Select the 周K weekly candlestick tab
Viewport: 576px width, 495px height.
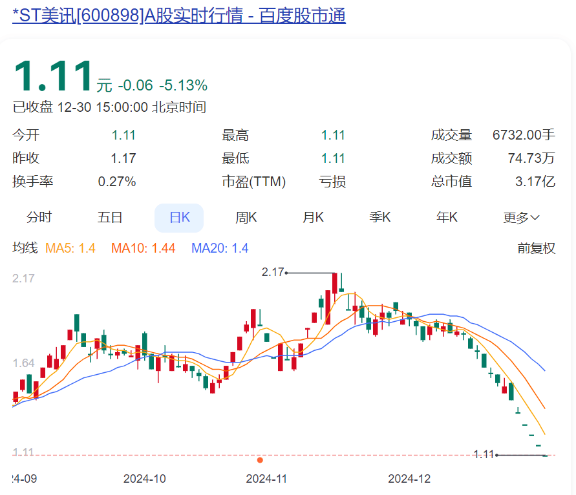[x=246, y=218]
